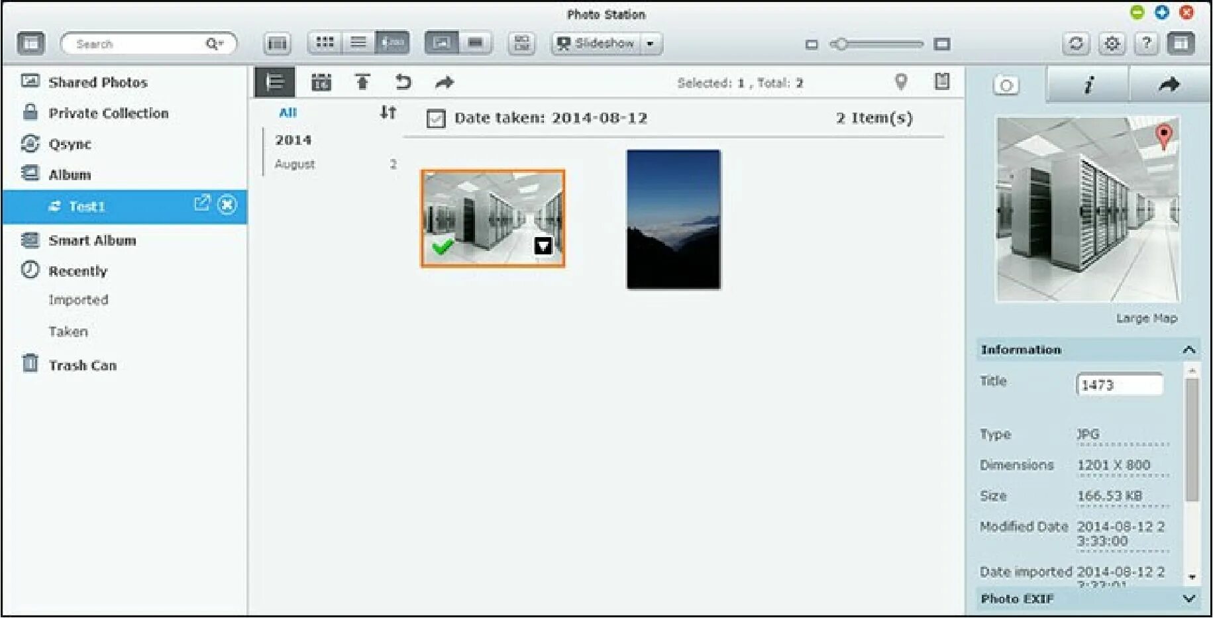This screenshot has width=1213, height=618.
Task: Toggle green checkmark on server room photo
Action: 443,247
